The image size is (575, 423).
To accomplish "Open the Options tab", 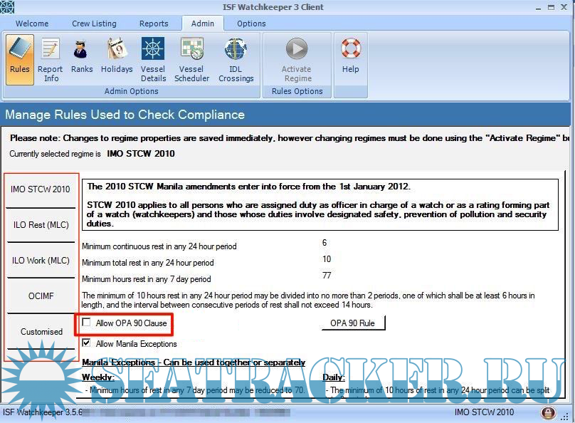I will pyautogui.click(x=251, y=23).
